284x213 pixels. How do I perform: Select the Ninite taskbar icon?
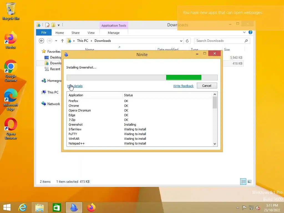[x=74, y=207]
